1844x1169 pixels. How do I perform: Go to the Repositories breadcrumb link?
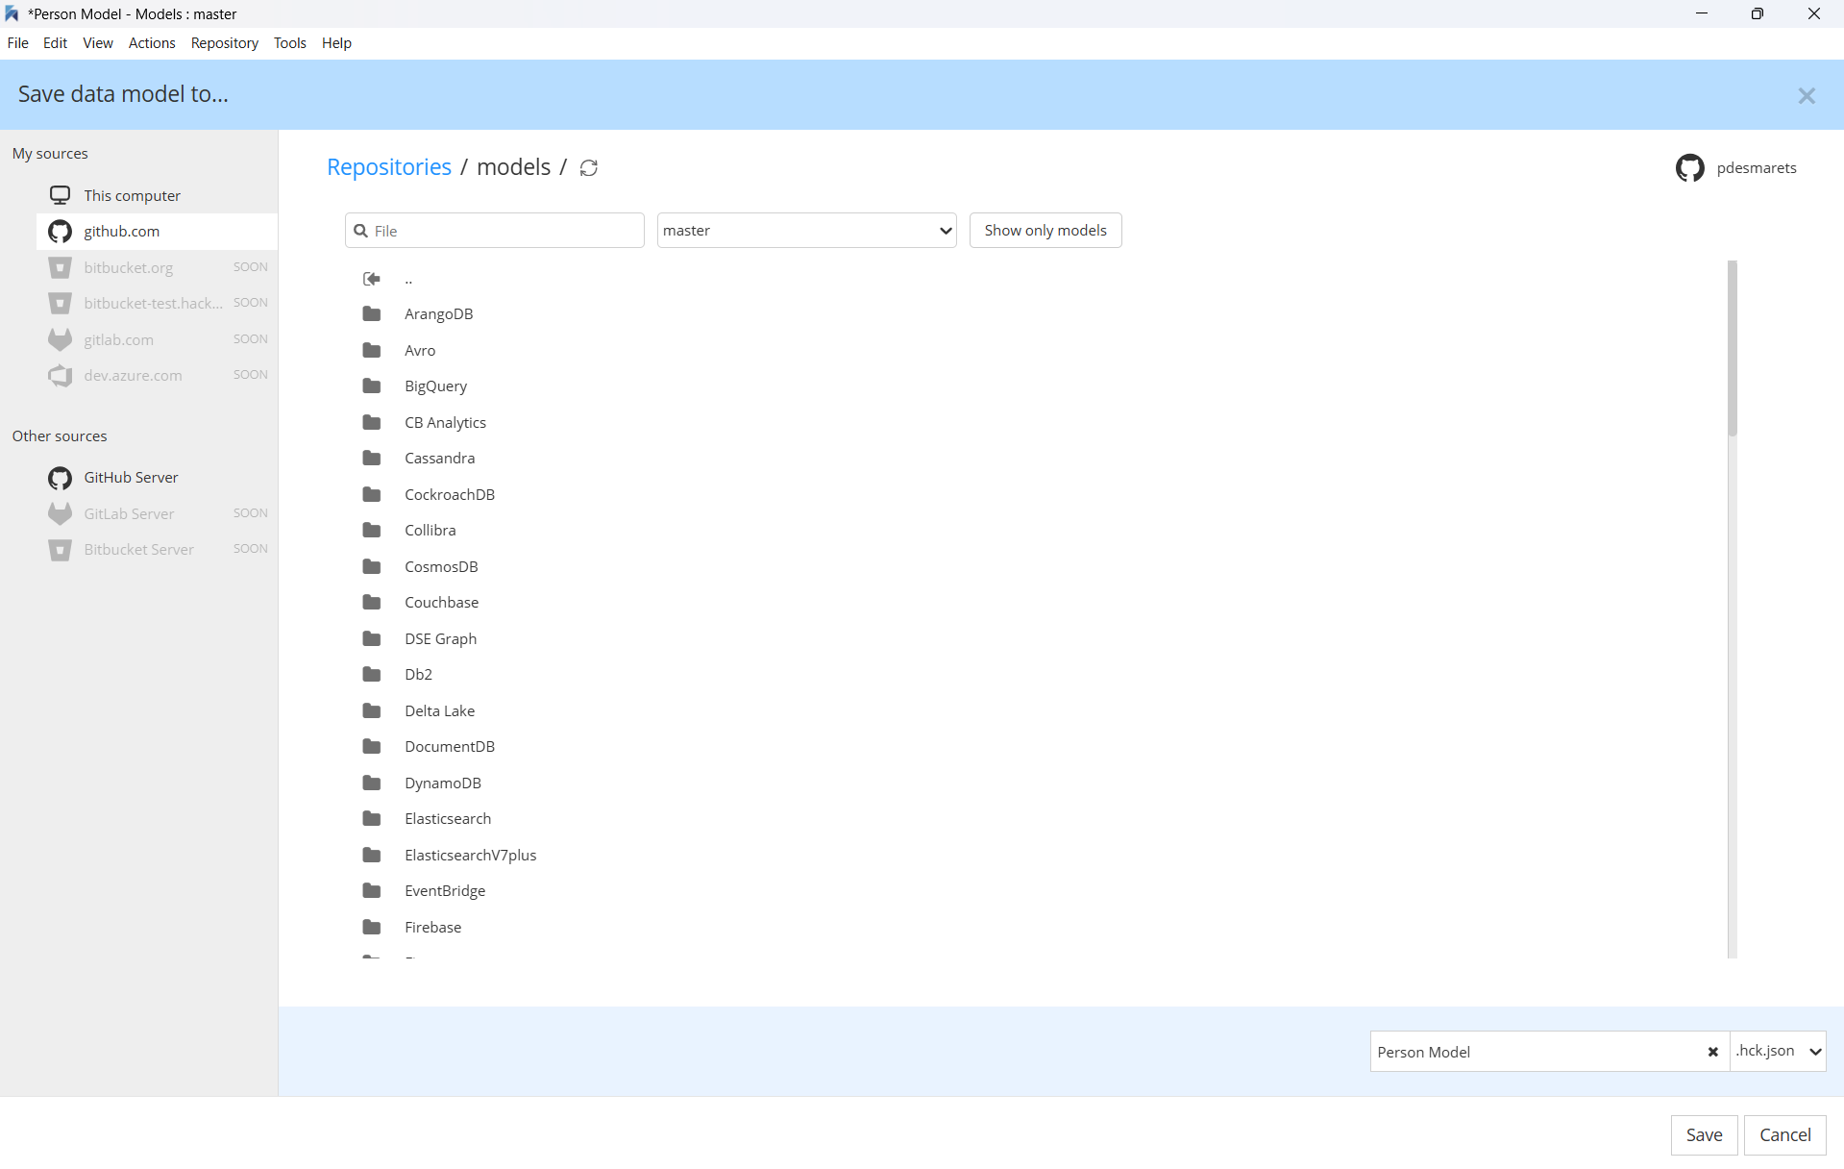point(389,167)
